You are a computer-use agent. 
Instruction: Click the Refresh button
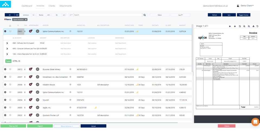pyautogui.click(x=214, y=15)
